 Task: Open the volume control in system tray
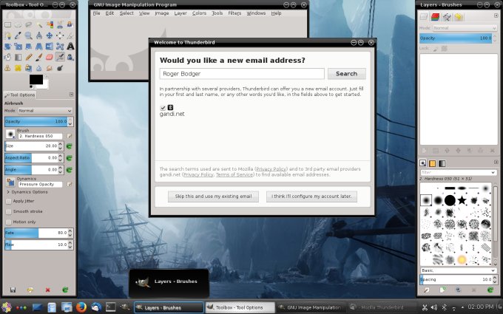pos(434,307)
